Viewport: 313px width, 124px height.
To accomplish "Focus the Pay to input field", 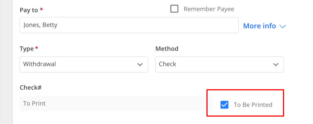I will pos(129,25).
